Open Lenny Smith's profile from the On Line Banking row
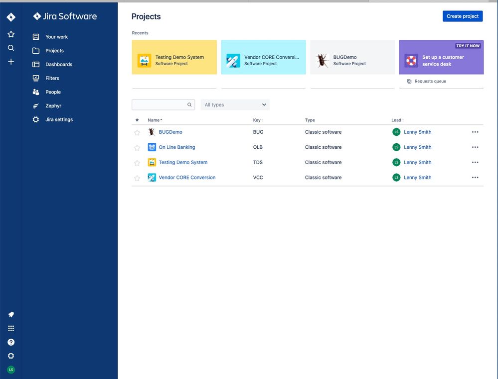Screen dimensions: 498x379 (x=417, y=147)
